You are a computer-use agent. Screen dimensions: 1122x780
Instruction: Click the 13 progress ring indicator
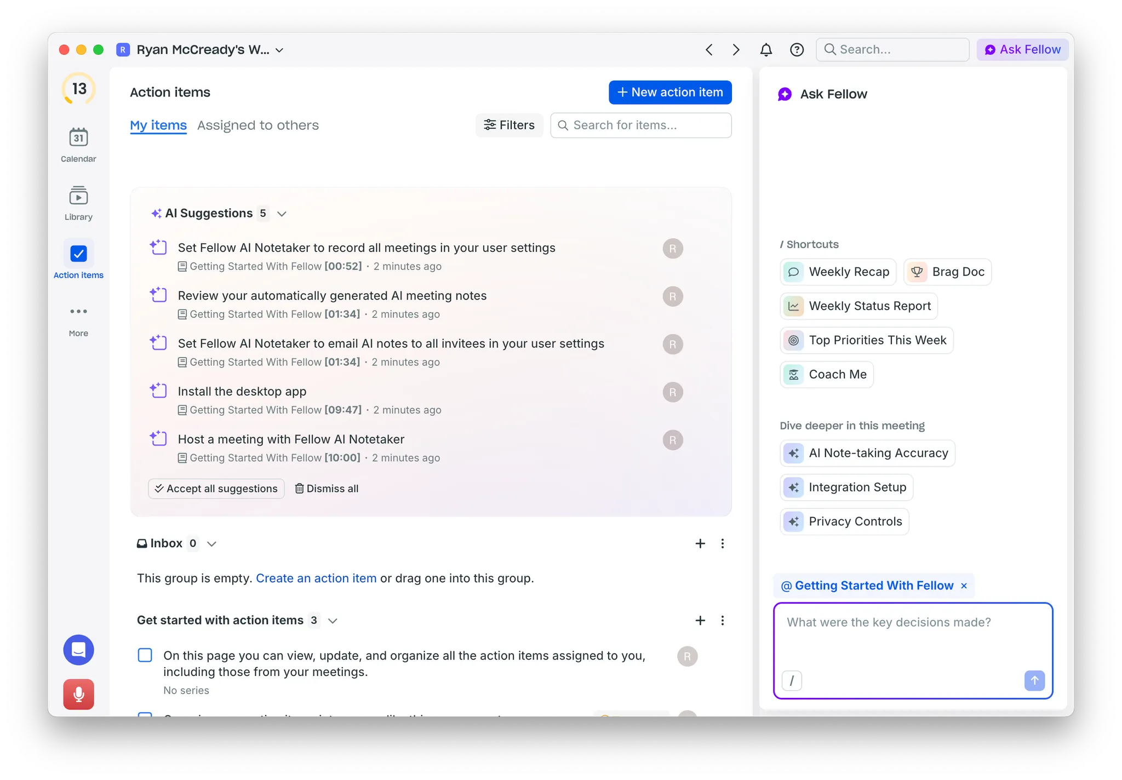pyautogui.click(x=79, y=89)
